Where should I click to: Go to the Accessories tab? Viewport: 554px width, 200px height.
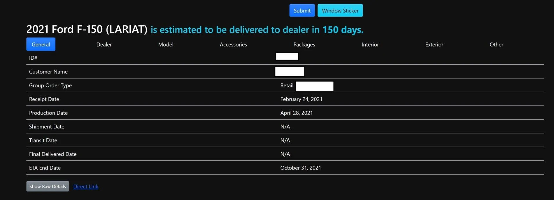233,44
